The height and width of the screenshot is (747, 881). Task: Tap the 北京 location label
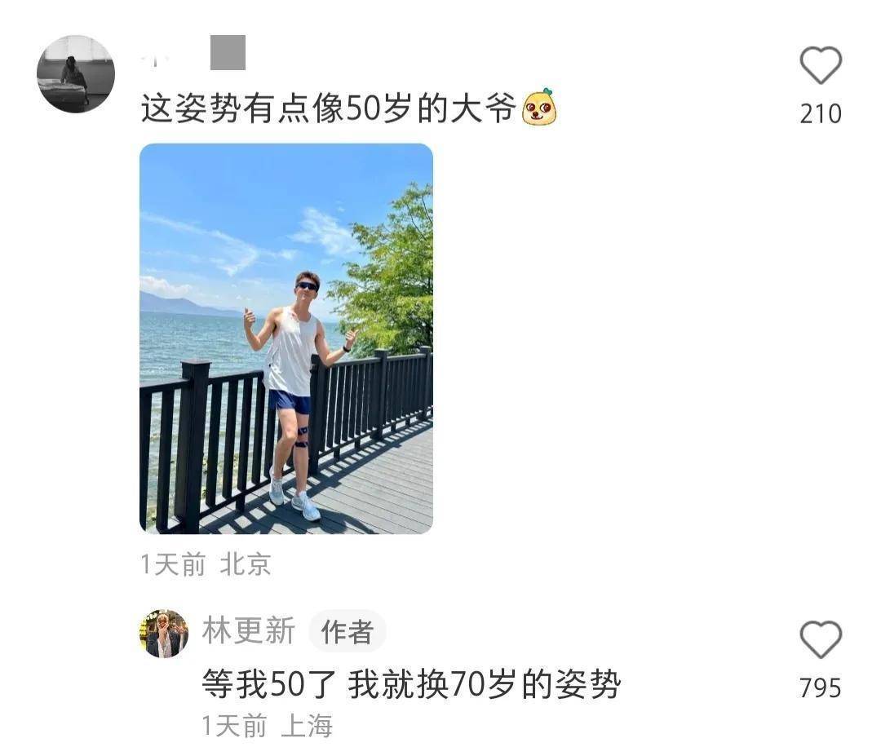pyautogui.click(x=246, y=564)
